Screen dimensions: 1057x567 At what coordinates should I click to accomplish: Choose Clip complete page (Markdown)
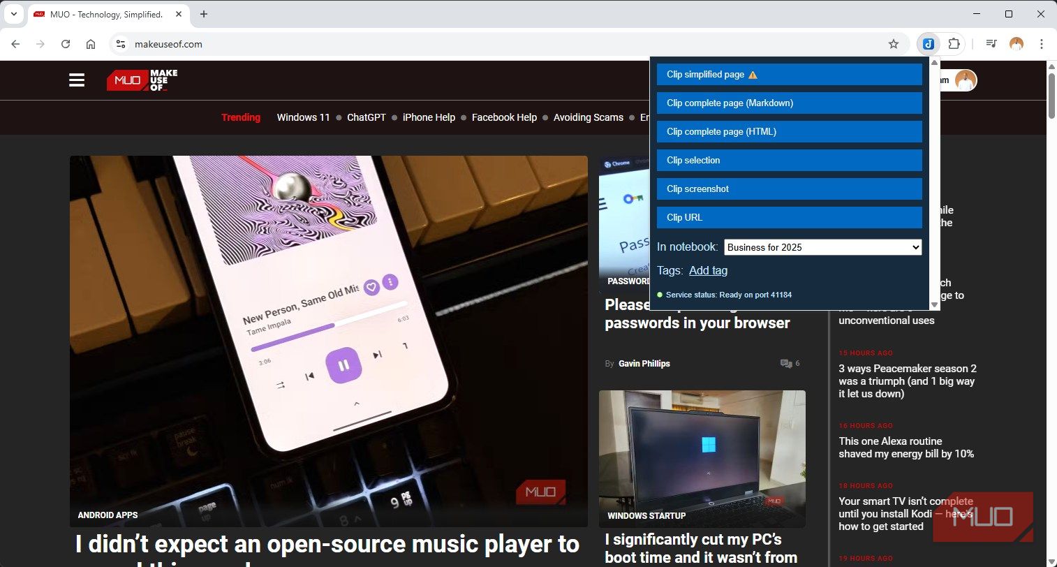coord(790,103)
